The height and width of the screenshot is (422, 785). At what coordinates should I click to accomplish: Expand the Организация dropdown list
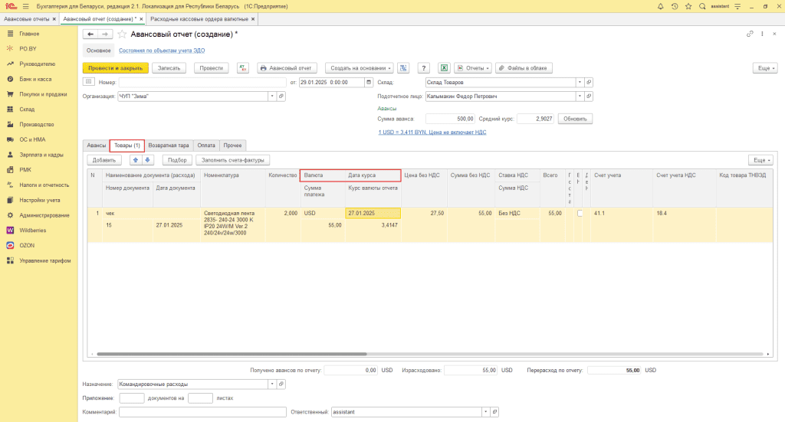(x=271, y=97)
